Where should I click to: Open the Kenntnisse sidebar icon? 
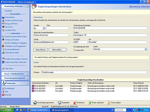(x=3, y=27)
